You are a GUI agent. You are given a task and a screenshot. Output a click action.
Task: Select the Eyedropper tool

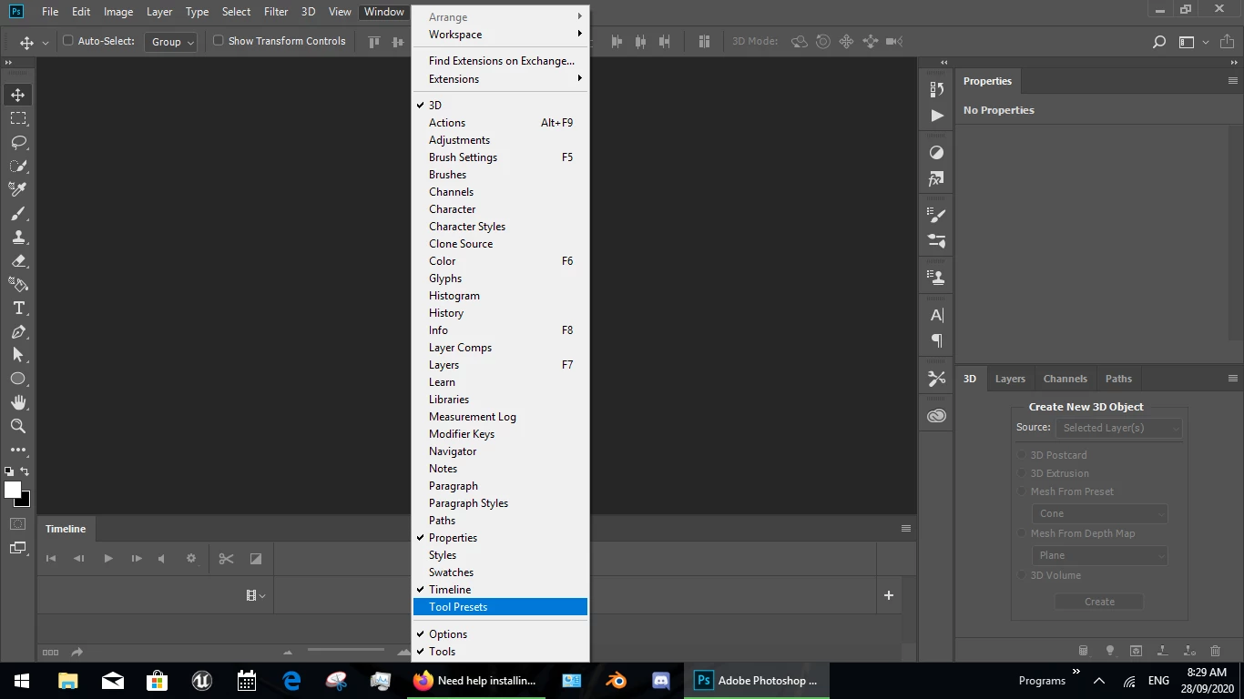point(18,189)
